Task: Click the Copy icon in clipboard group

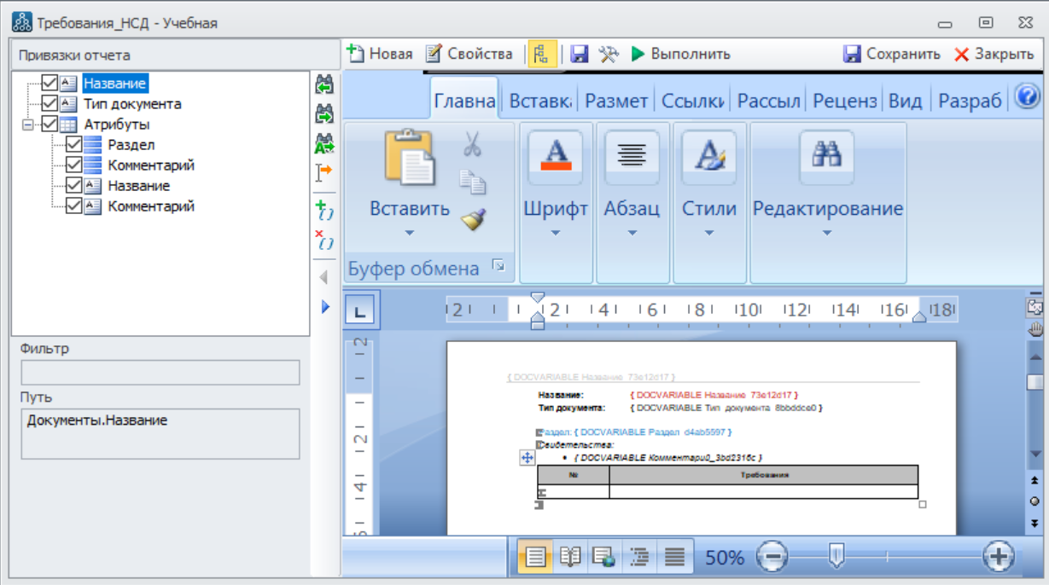Action: pos(472,182)
